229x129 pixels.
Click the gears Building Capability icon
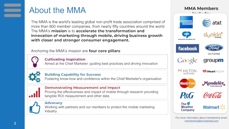[34, 77]
